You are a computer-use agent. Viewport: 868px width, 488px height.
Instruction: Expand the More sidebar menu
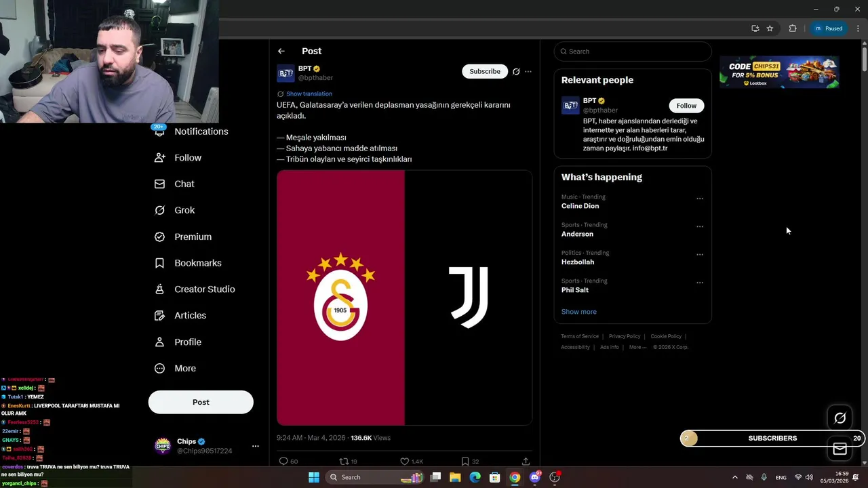click(x=175, y=369)
